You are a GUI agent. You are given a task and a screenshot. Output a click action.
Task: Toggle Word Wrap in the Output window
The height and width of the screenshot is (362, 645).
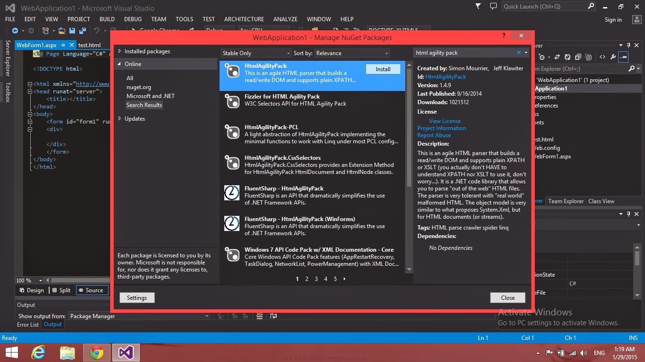(273, 316)
